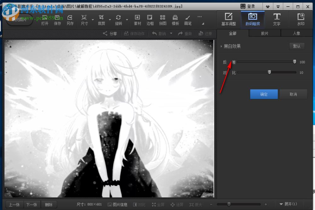The width and height of the screenshot is (315, 210).
Task: Collapse the 黑白效果 section
Action: click(222, 46)
